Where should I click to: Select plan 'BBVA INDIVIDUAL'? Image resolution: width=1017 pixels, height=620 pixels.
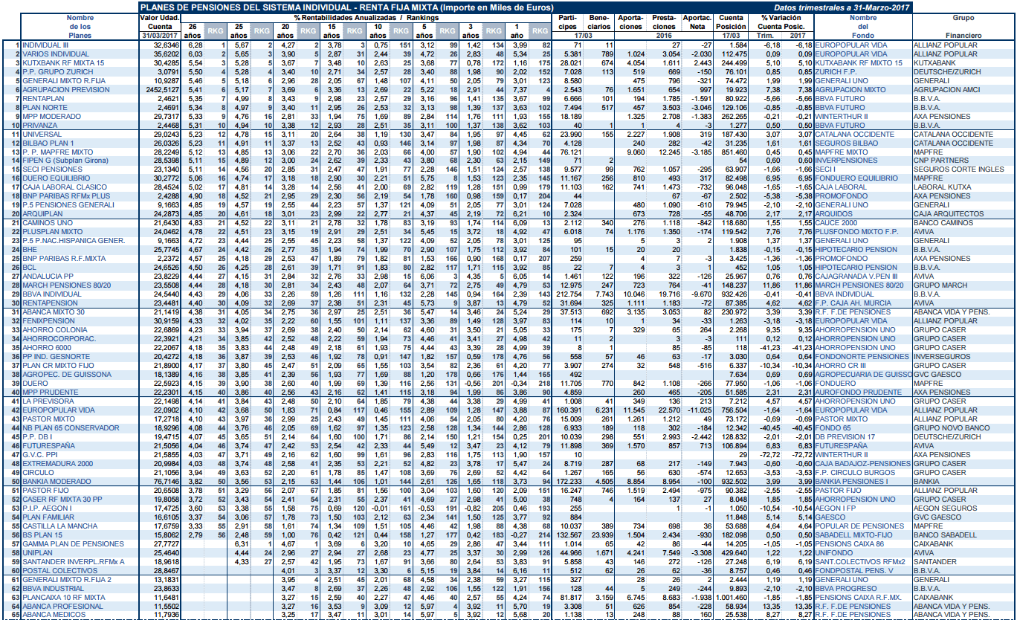[x=51, y=293]
